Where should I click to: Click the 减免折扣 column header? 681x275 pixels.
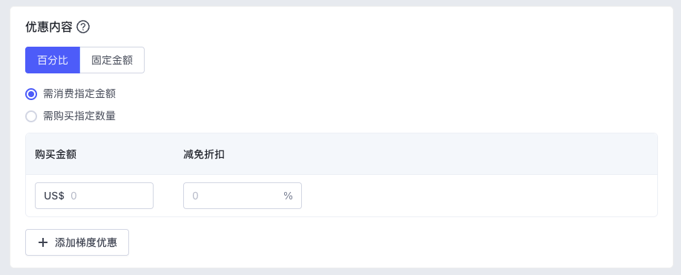(x=204, y=154)
